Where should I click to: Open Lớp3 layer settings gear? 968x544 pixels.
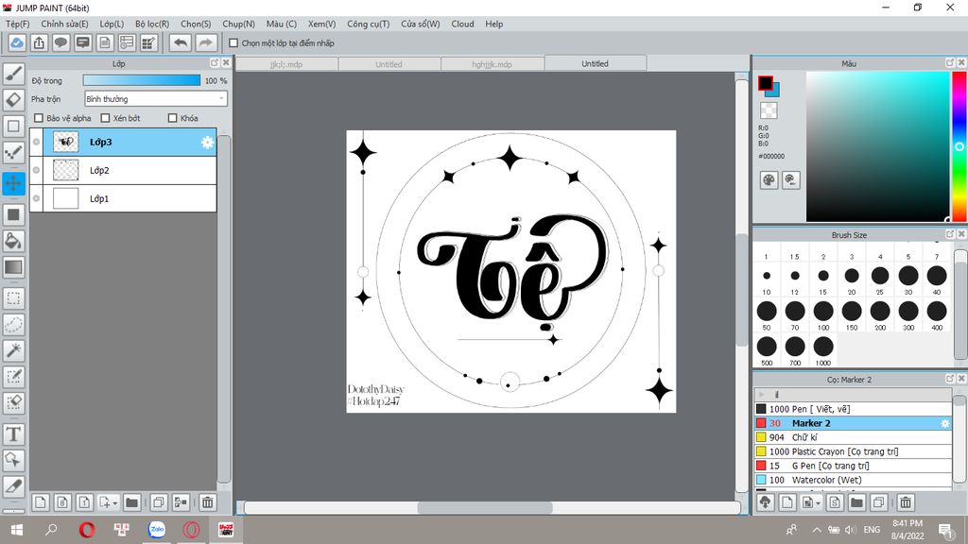coord(207,143)
